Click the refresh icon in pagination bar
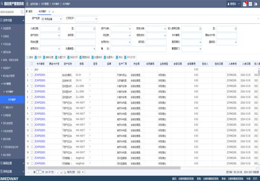The height and width of the screenshot is (181, 260). tap(65, 172)
